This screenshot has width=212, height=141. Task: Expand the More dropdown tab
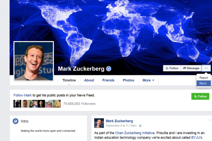pos(148,80)
